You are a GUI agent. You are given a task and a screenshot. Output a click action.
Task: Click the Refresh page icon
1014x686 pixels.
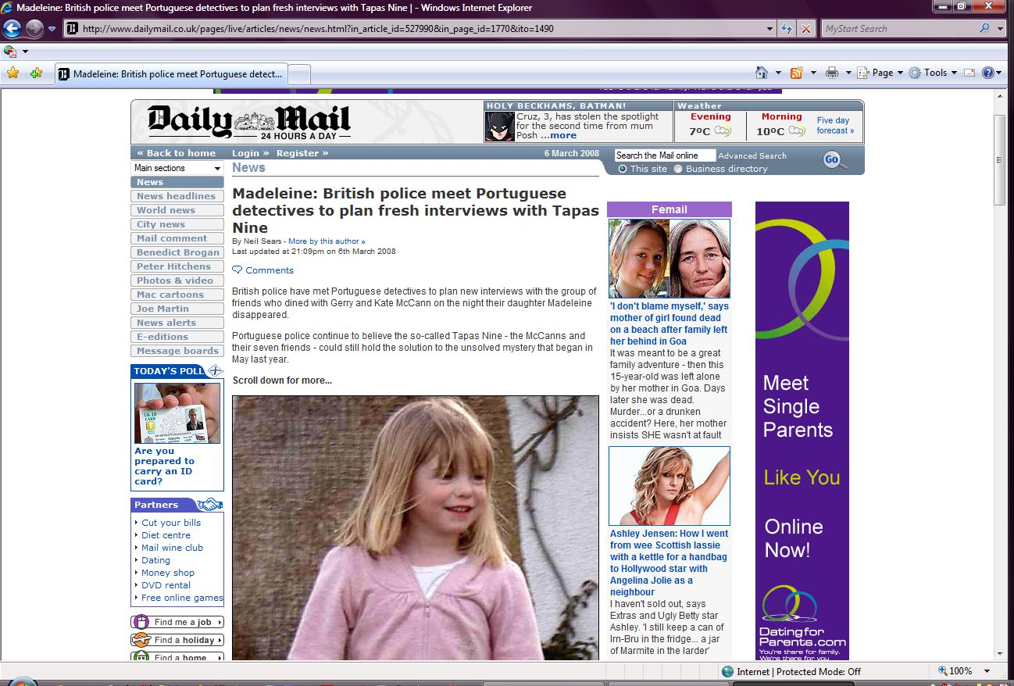(787, 29)
